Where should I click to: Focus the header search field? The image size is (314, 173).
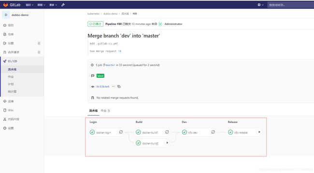click(290, 5)
